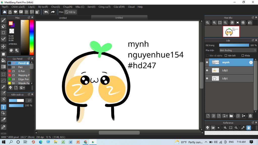Viewport: 258px width, 145px height.
Task: Select the Move tool
Action: click(4, 46)
